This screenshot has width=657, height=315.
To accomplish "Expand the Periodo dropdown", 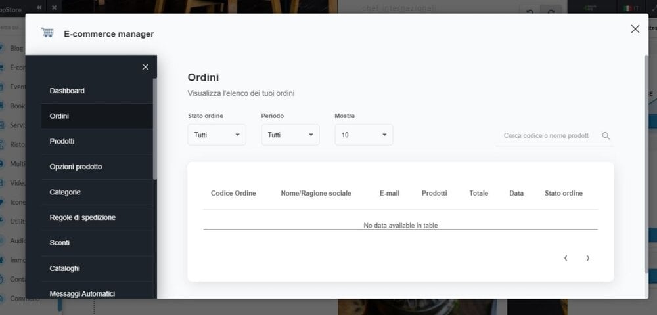I will [290, 135].
